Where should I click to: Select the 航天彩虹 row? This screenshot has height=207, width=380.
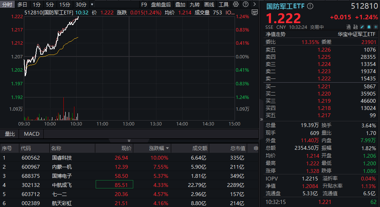click(x=129, y=203)
